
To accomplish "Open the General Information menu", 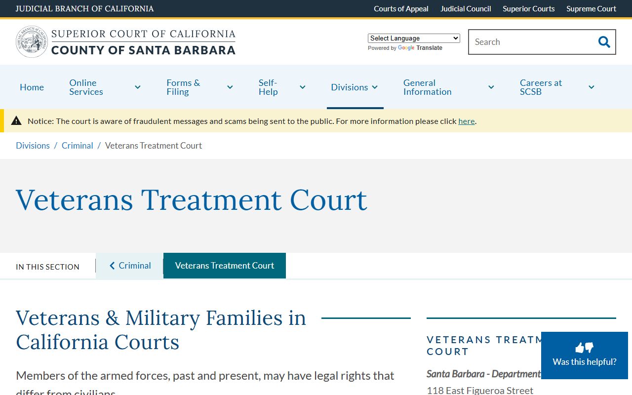I will coord(428,87).
